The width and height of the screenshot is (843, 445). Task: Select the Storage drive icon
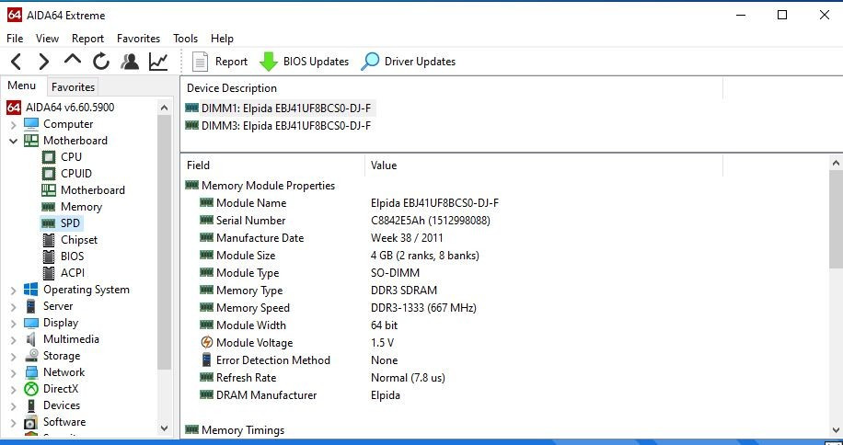pyautogui.click(x=31, y=356)
